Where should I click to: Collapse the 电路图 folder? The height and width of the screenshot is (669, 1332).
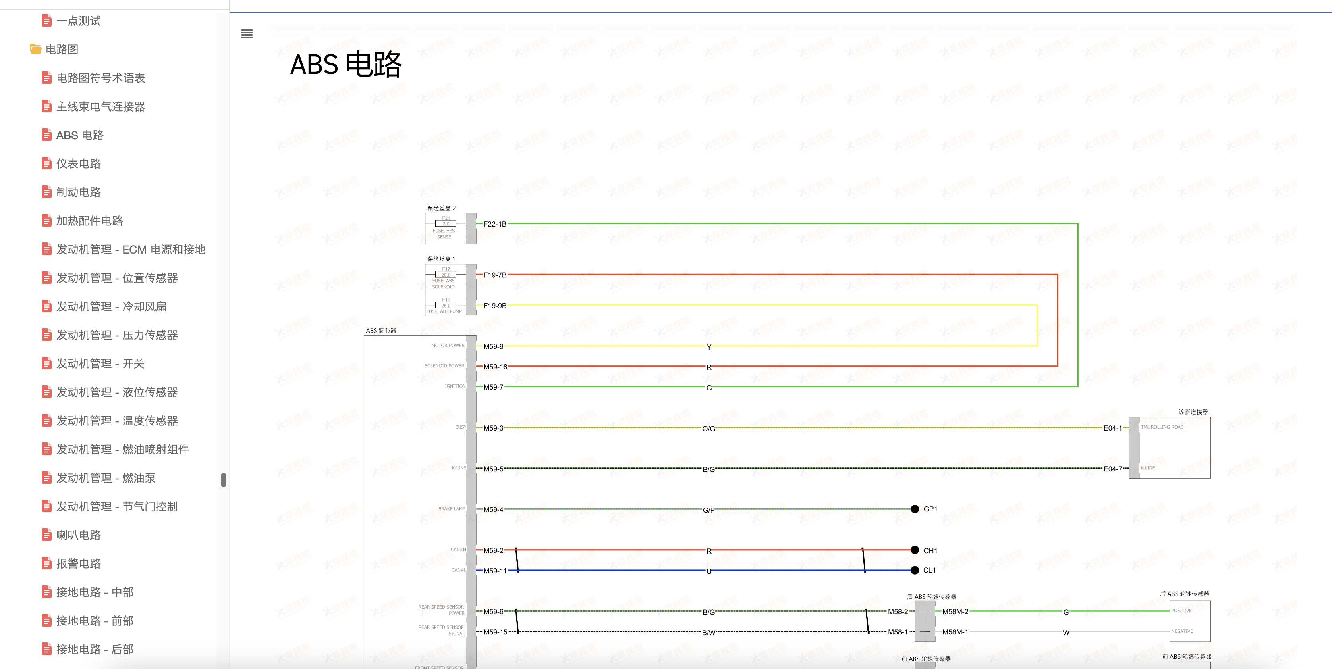(62, 50)
